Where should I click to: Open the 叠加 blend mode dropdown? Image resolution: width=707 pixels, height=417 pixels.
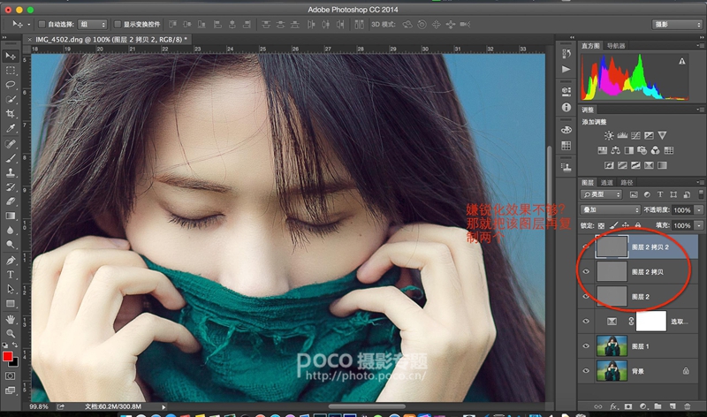click(x=610, y=209)
